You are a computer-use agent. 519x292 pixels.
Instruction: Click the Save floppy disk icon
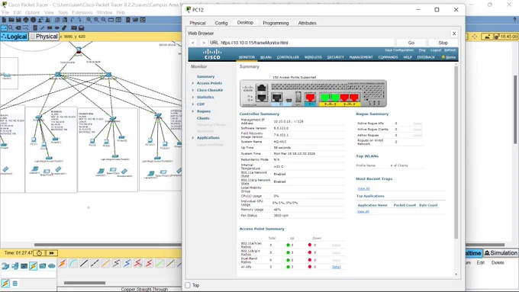(18, 20)
